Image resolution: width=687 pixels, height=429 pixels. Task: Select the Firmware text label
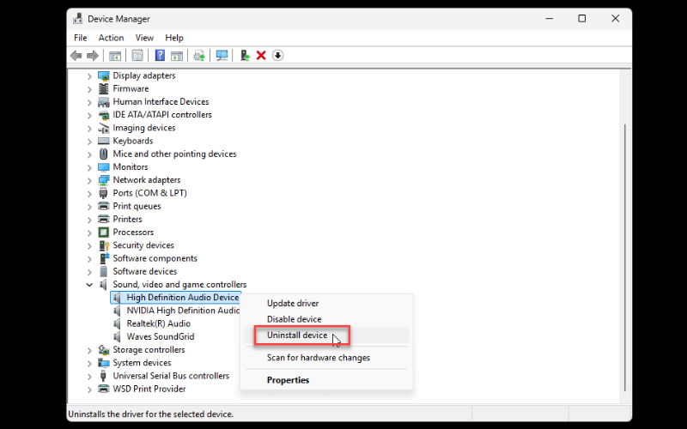(131, 89)
